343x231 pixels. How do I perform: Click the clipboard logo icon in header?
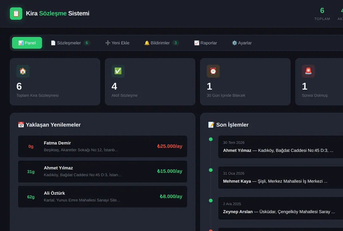(x=16, y=13)
